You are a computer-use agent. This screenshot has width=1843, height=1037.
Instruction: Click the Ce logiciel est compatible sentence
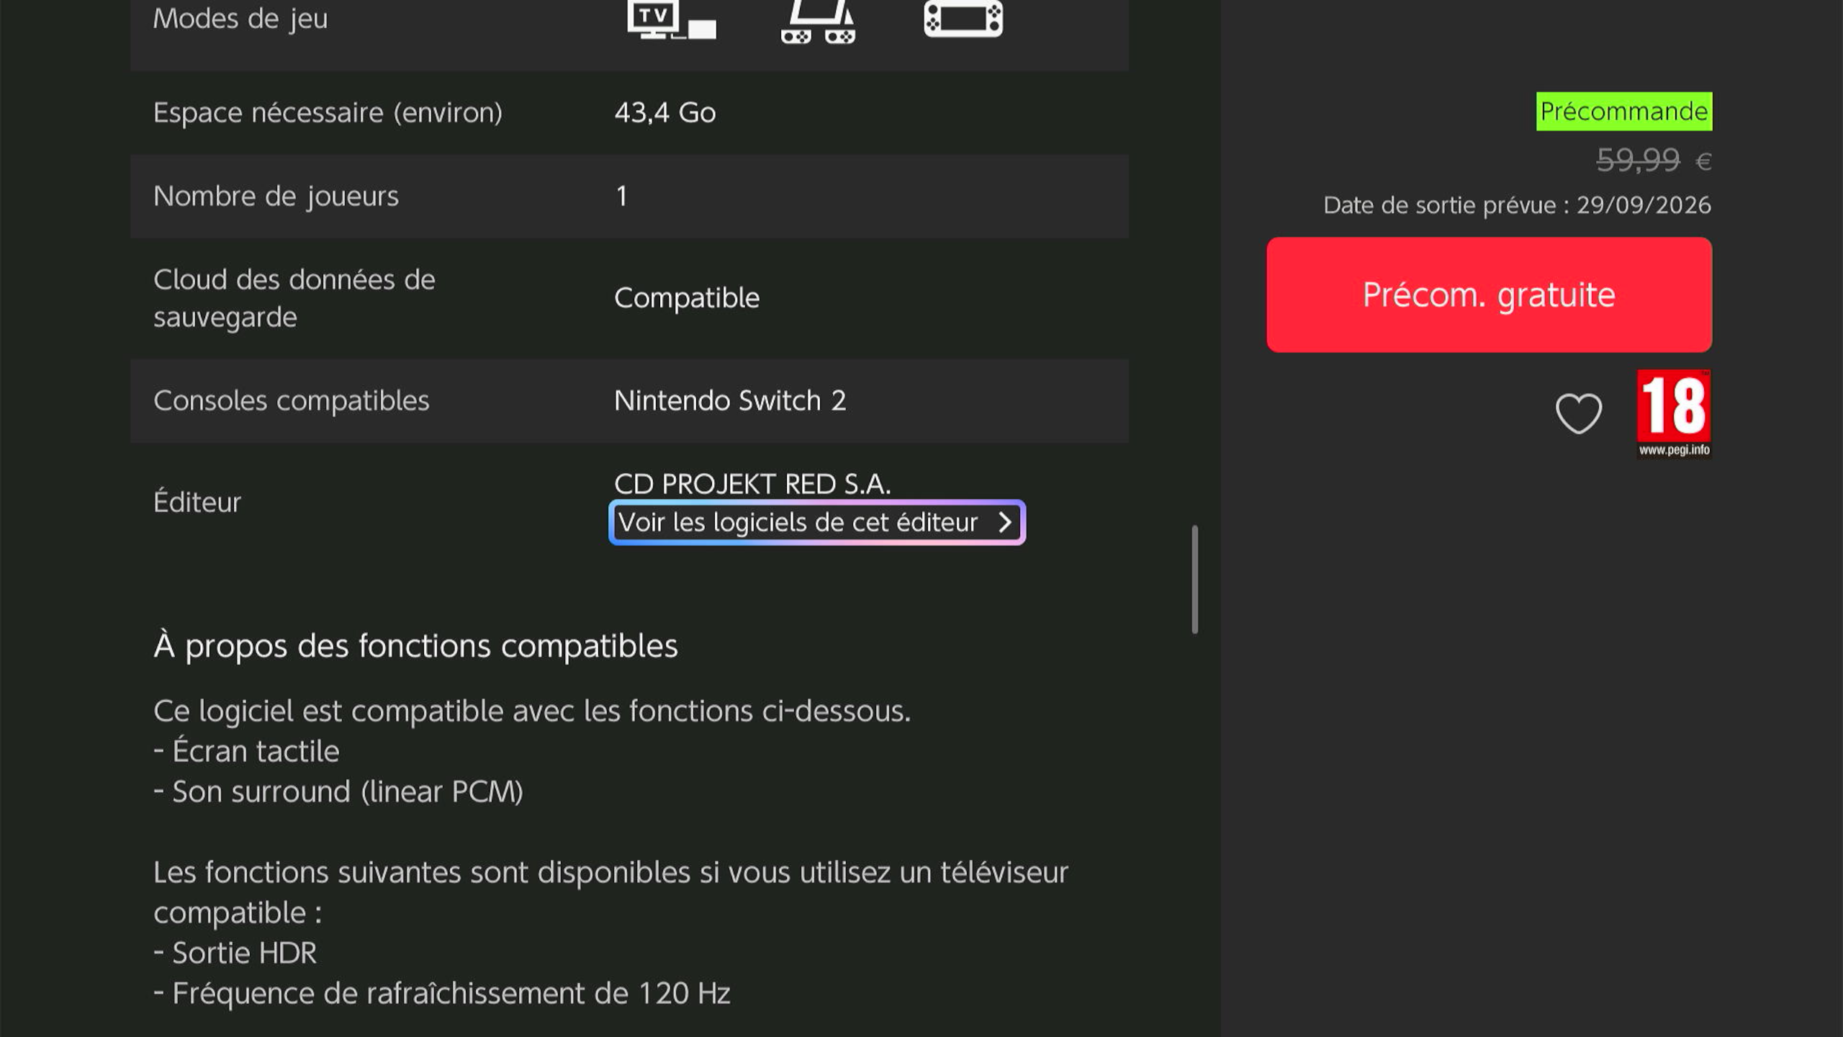pyautogui.click(x=532, y=711)
